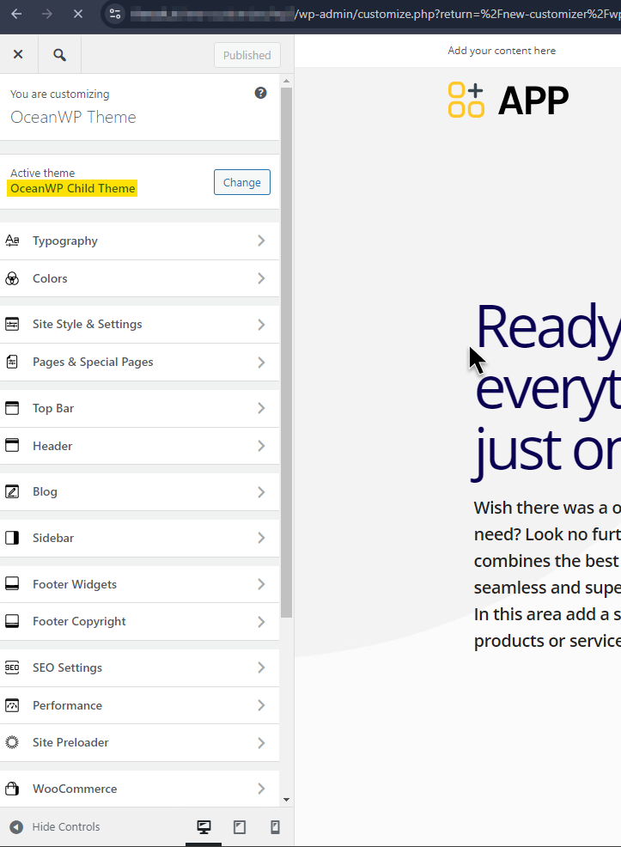Open the help question mark icon
Image resolution: width=621 pixels, height=847 pixels.
coord(260,93)
